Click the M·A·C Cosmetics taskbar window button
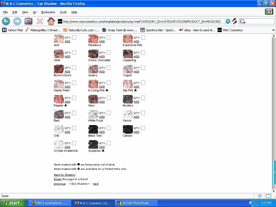This screenshot has height=207, width=276. tap(93, 203)
